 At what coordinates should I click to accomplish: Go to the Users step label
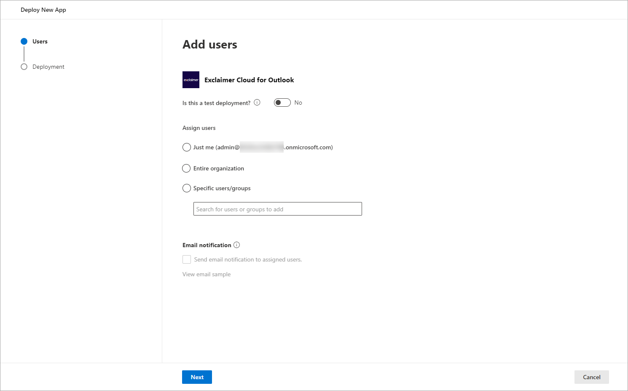click(40, 41)
